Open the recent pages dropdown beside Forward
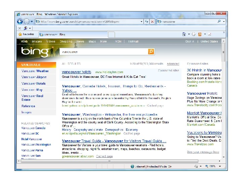Image resolution: width=242 pixels, height=182 pixels. coord(32,22)
